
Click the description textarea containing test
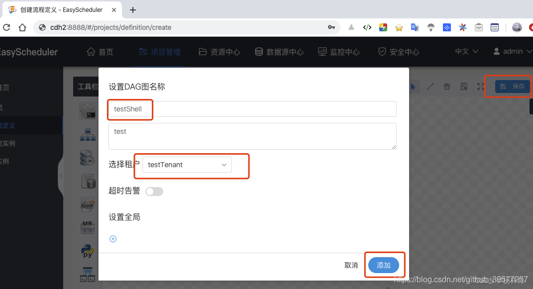[252, 136]
